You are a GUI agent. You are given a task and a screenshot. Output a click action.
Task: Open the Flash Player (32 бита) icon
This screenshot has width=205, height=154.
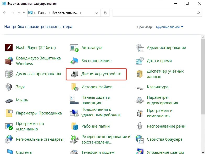(x=9, y=47)
